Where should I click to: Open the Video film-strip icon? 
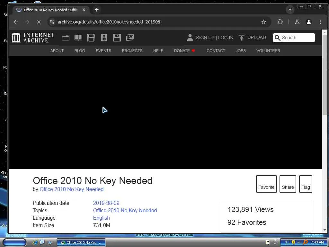point(91,38)
